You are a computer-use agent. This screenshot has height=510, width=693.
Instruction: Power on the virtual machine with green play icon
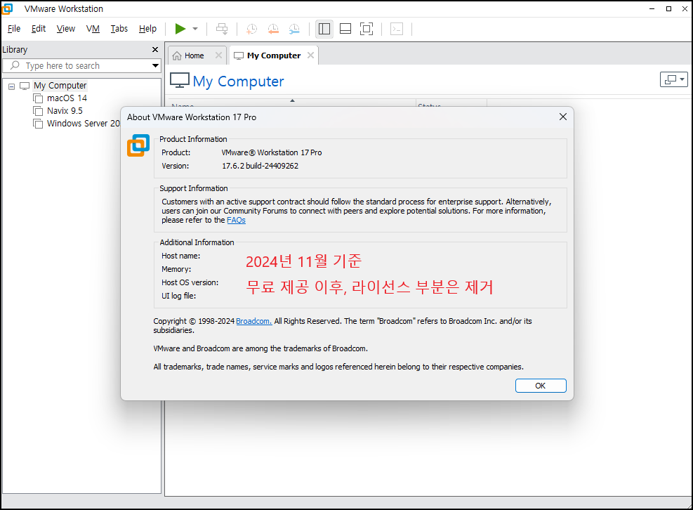(180, 29)
